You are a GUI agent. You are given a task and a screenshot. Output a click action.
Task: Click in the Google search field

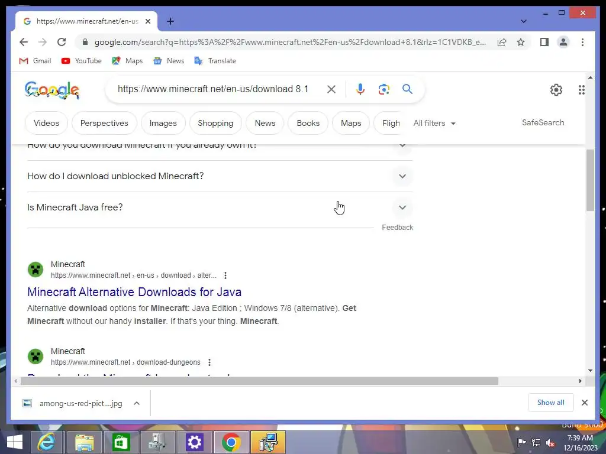(x=213, y=89)
